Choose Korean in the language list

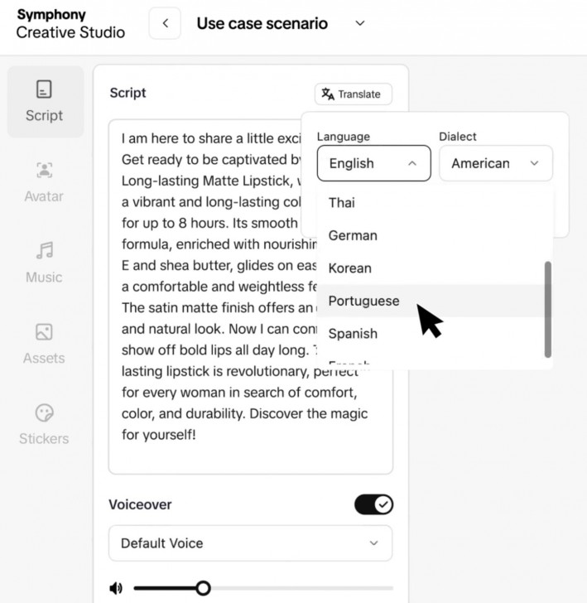(x=350, y=268)
